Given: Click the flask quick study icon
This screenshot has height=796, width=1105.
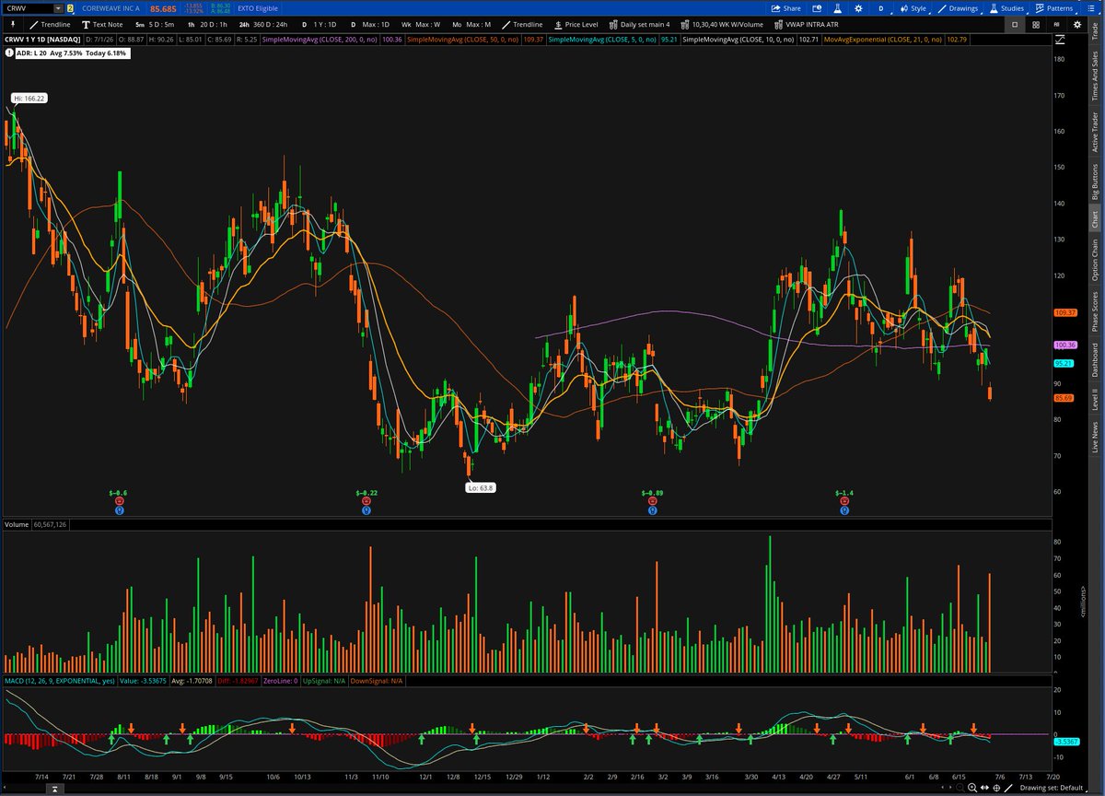Looking at the screenshot, I should [x=838, y=8].
